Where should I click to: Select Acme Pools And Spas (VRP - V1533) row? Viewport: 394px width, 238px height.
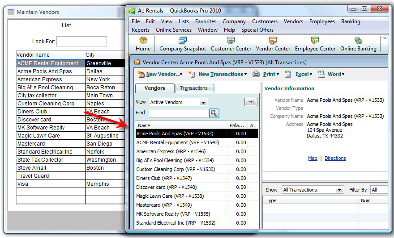(197, 134)
